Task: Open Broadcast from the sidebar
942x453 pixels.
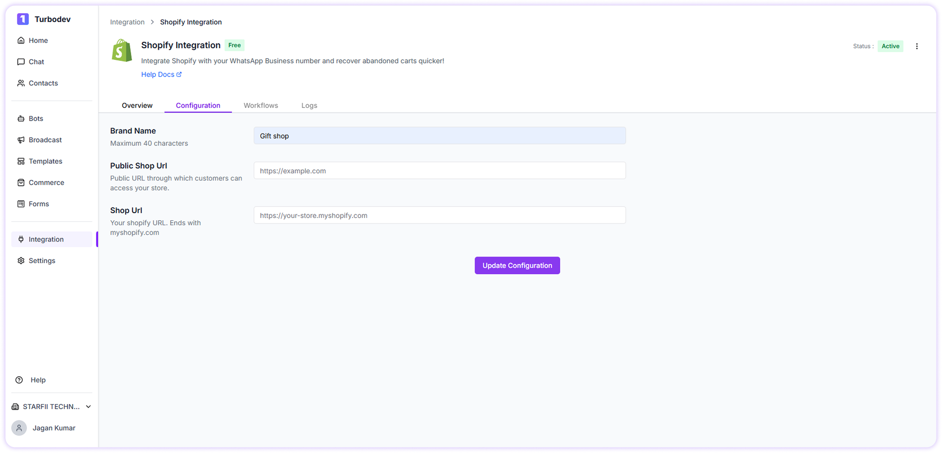Action: coord(45,140)
